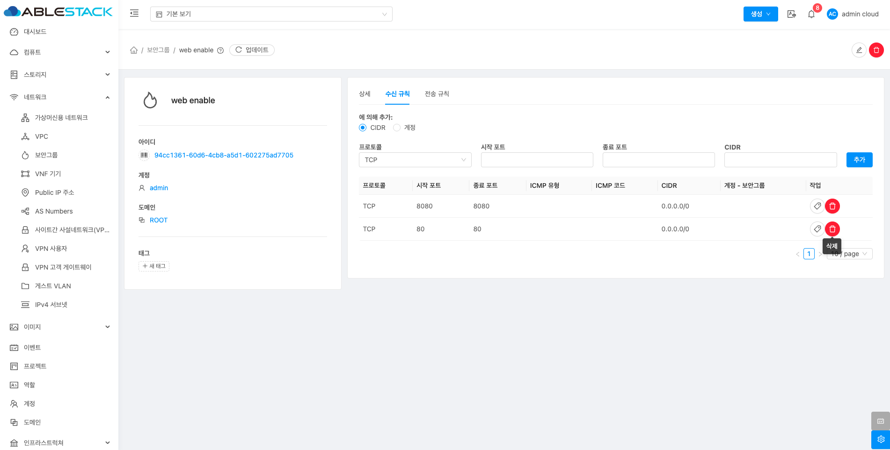Click the 시작 포트 input field
This screenshot has height=450, width=890.
[x=537, y=160]
